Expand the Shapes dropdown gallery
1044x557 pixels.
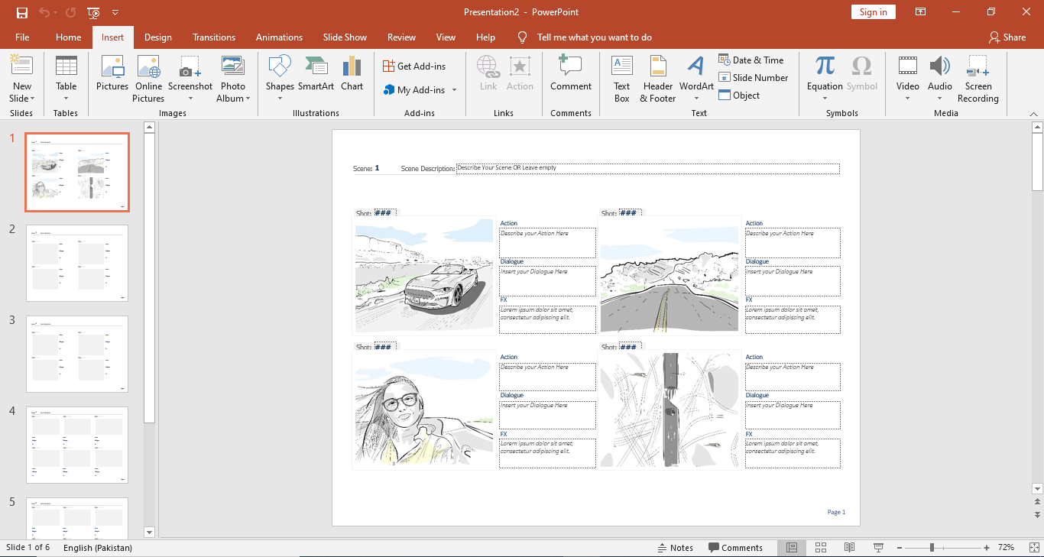[x=280, y=98]
